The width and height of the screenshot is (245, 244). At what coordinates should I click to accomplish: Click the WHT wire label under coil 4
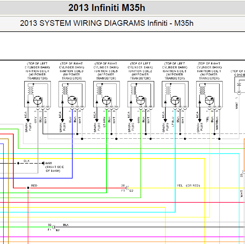point(45,120)
